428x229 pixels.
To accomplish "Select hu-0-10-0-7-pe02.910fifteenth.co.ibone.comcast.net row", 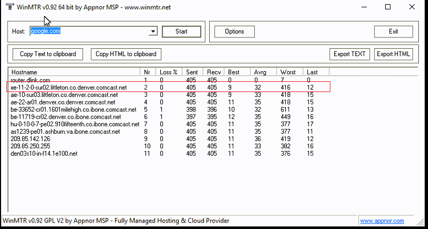I will point(169,124).
